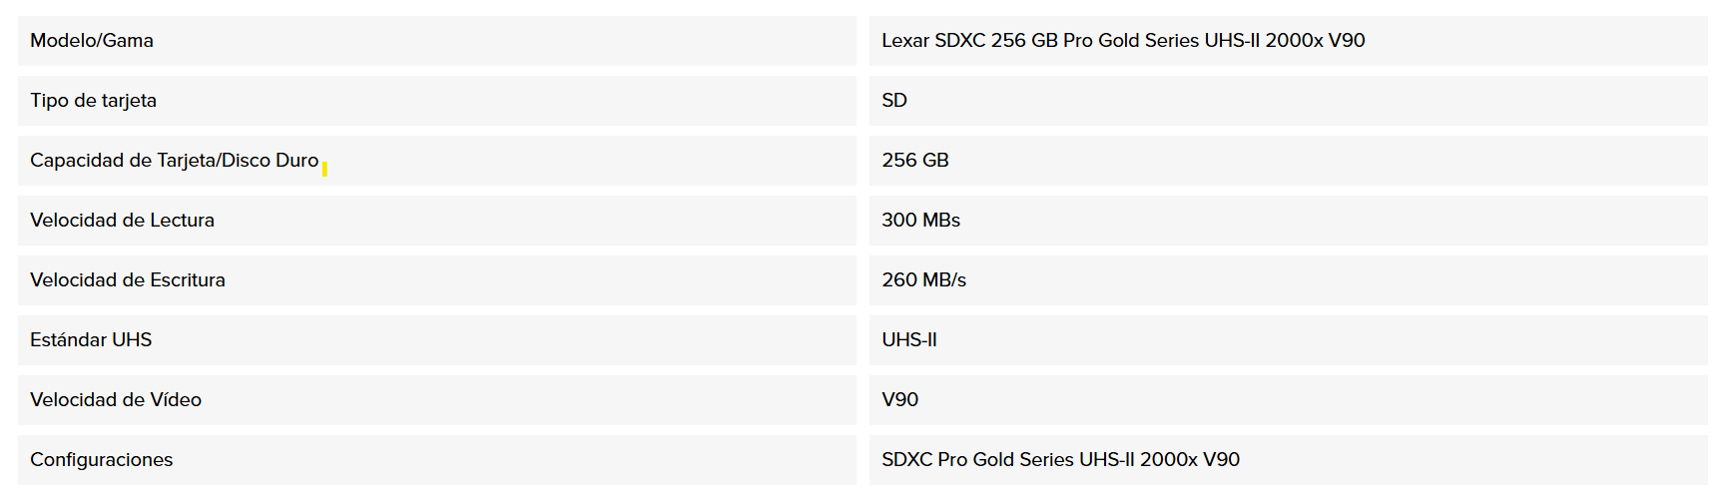Click the yellow marker after Disco Duro
The width and height of the screenshot is (1719, 504).
tap(324, 169)
